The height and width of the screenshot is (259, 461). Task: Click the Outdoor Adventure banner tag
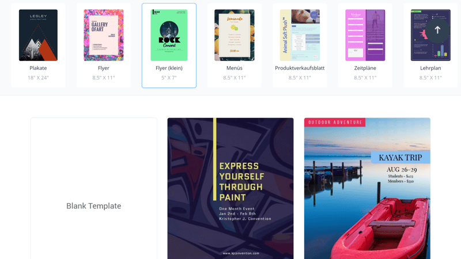tap(335, 122)
